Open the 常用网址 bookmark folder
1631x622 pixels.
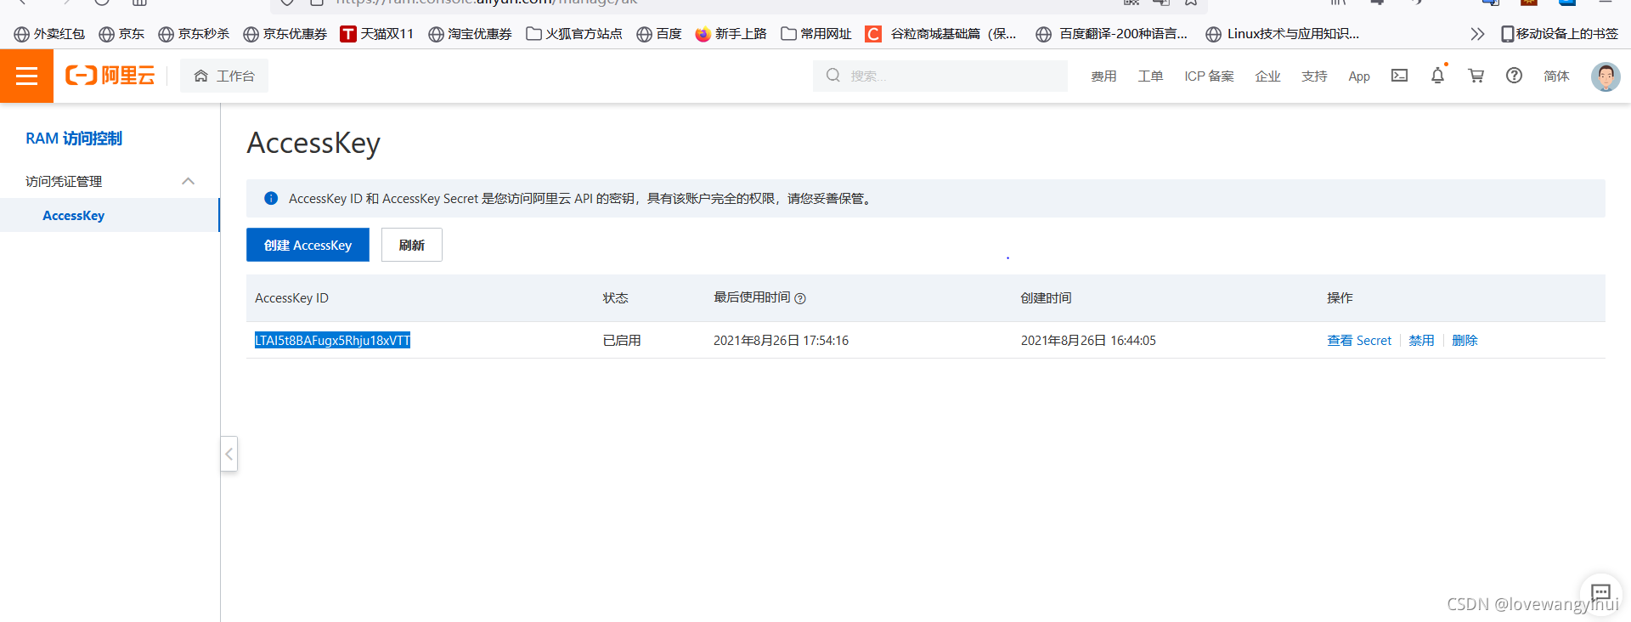(x=816, y=34)
